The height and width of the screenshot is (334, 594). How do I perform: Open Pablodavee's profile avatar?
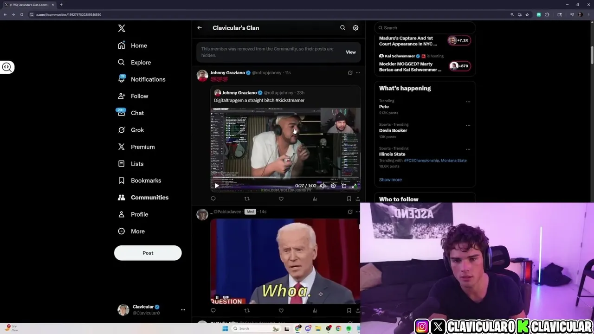tap(202, 214)
